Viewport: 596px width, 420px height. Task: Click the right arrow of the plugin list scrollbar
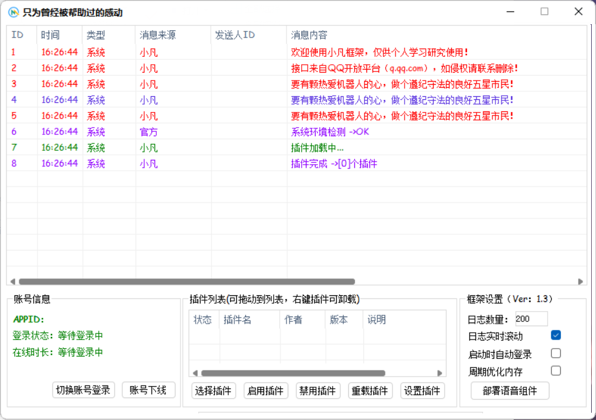pos(440,373)
